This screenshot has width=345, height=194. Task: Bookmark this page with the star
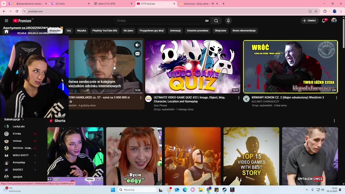click(x=316, y=11)
